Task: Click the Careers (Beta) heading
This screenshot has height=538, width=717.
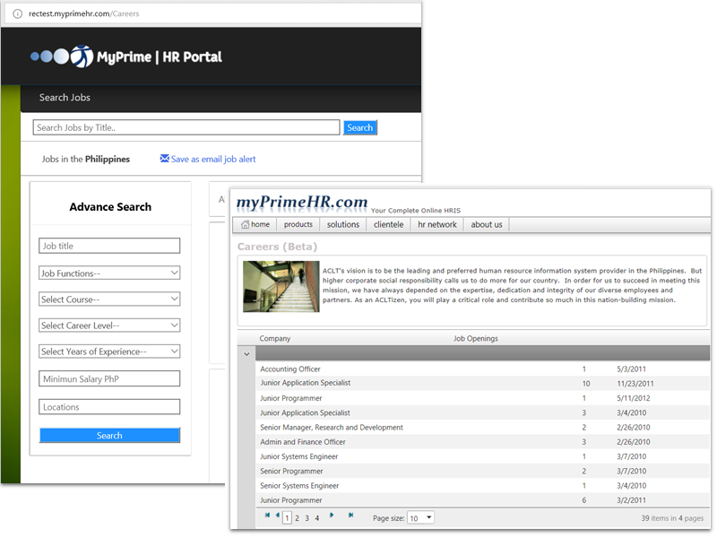Action: [x=277, y=247]
